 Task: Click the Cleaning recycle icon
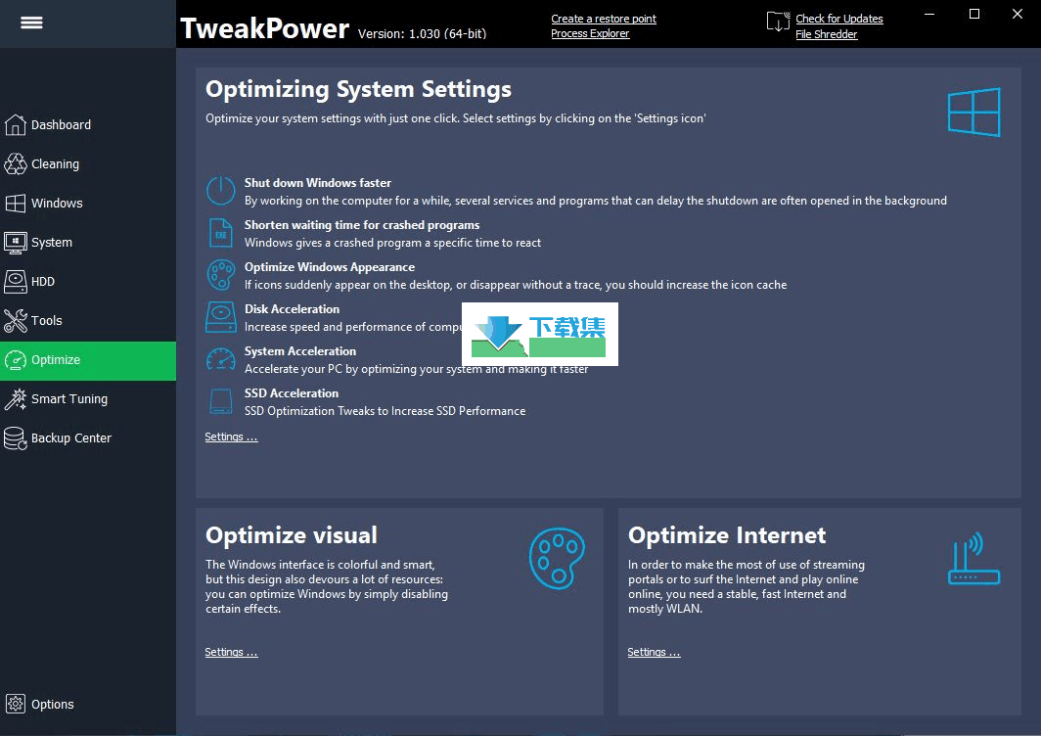point(16,163)
